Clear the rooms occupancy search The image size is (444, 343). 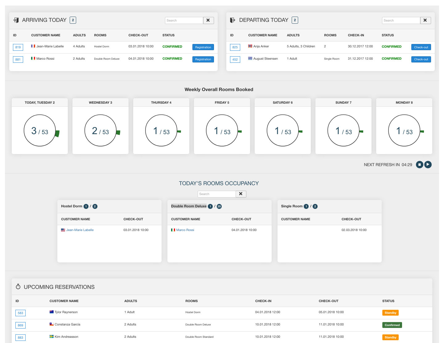240,194
